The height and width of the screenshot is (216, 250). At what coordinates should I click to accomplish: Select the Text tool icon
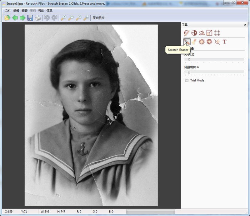225,42
